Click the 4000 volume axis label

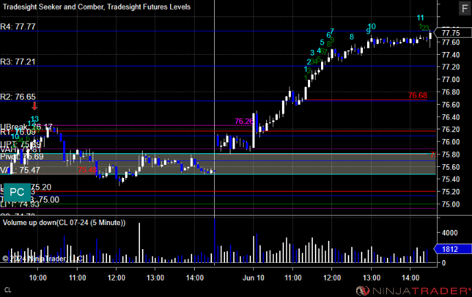pyautogui.click(x=450, y=233)
